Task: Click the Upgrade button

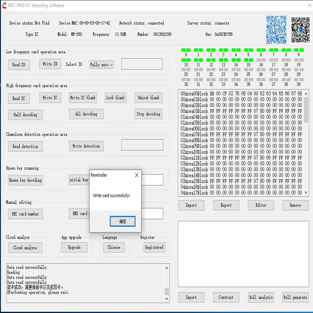Action: pyautogui.click(x=74, y=247)
